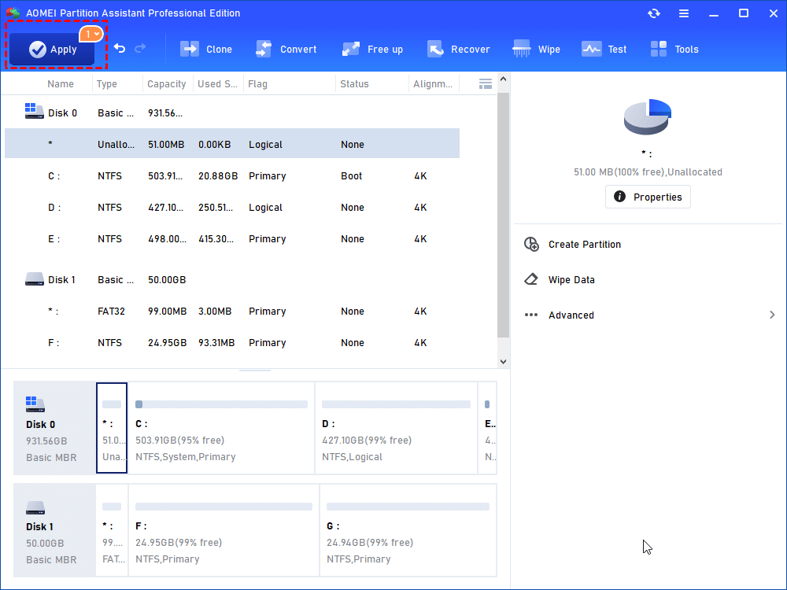Undo the last operation
The width and height of the screenshot is (787, 590).
tap(120, 48)
